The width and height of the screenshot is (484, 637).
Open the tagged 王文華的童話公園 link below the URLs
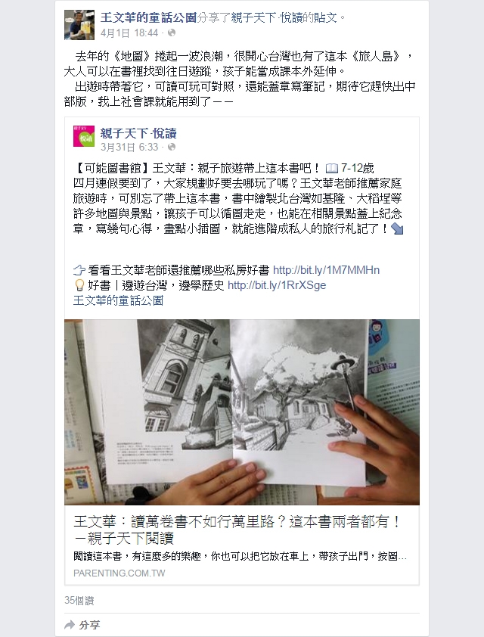(118, 300)
